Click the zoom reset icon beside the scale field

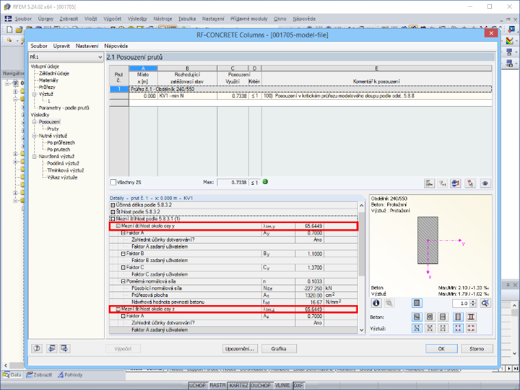click(x=485, y=303)
